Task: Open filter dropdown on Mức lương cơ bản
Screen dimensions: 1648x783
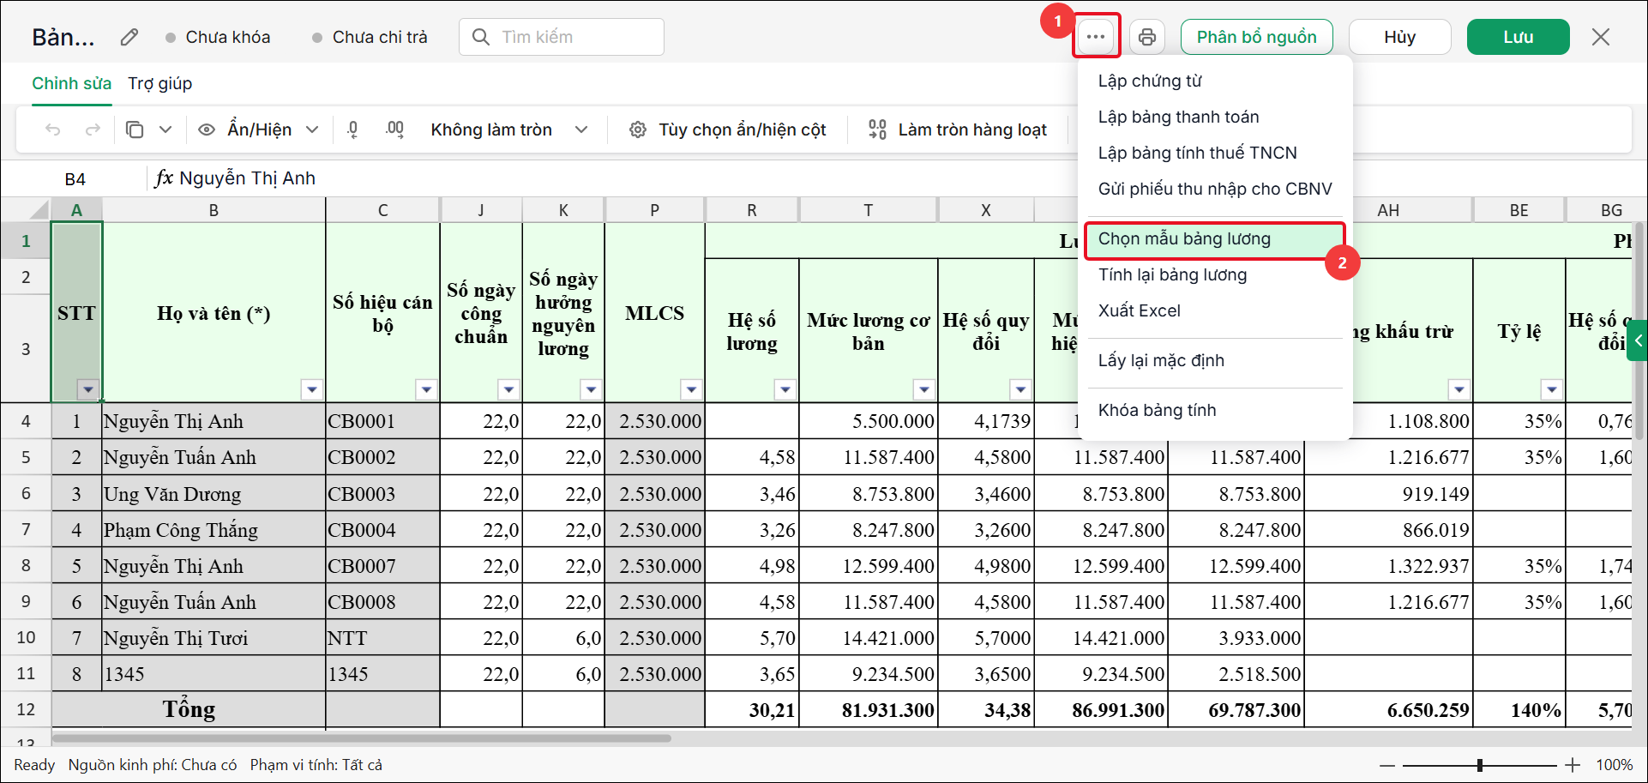Action: 924,389
